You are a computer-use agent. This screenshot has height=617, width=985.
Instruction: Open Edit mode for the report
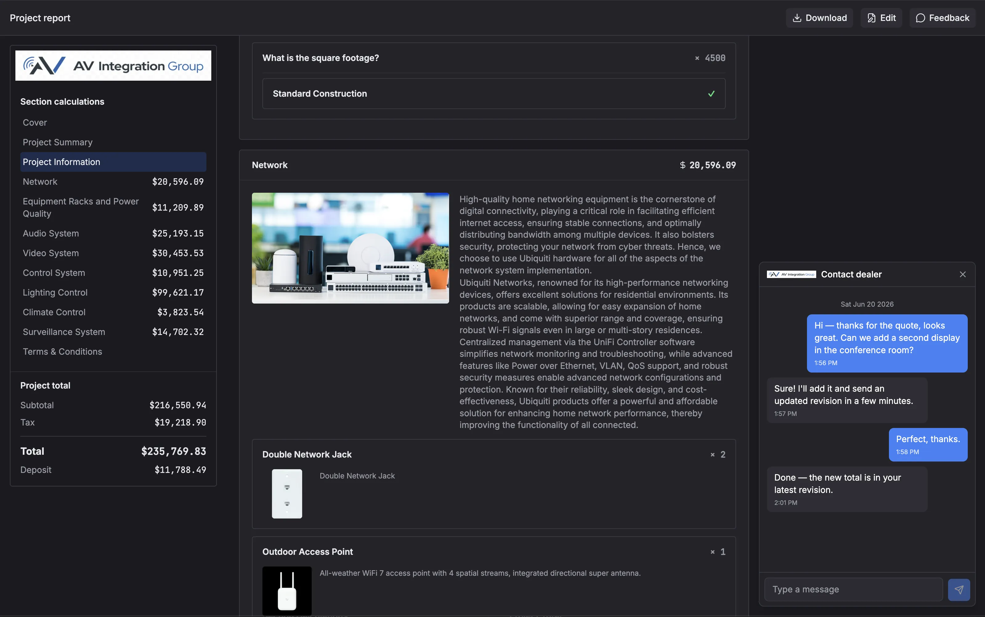point(881,18)
